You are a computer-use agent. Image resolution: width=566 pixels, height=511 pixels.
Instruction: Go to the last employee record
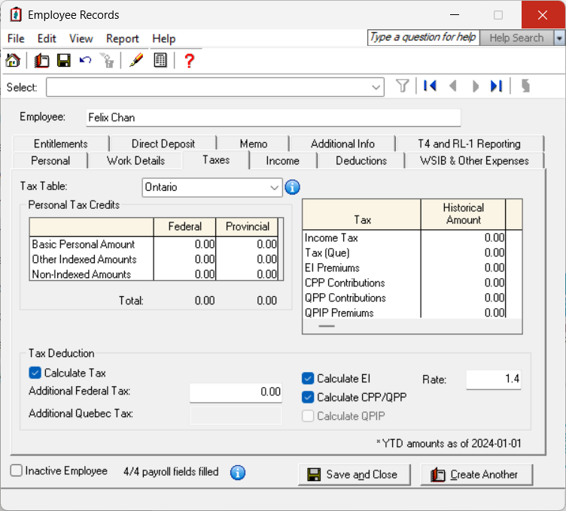coord(496,86)
